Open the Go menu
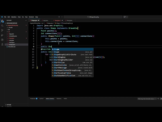162x122 pixels. [23, 17]
